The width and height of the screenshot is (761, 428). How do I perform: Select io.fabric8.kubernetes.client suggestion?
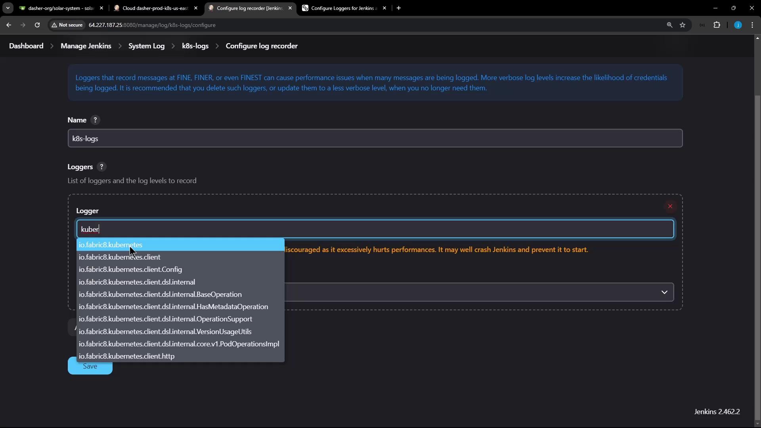[120, 257]
